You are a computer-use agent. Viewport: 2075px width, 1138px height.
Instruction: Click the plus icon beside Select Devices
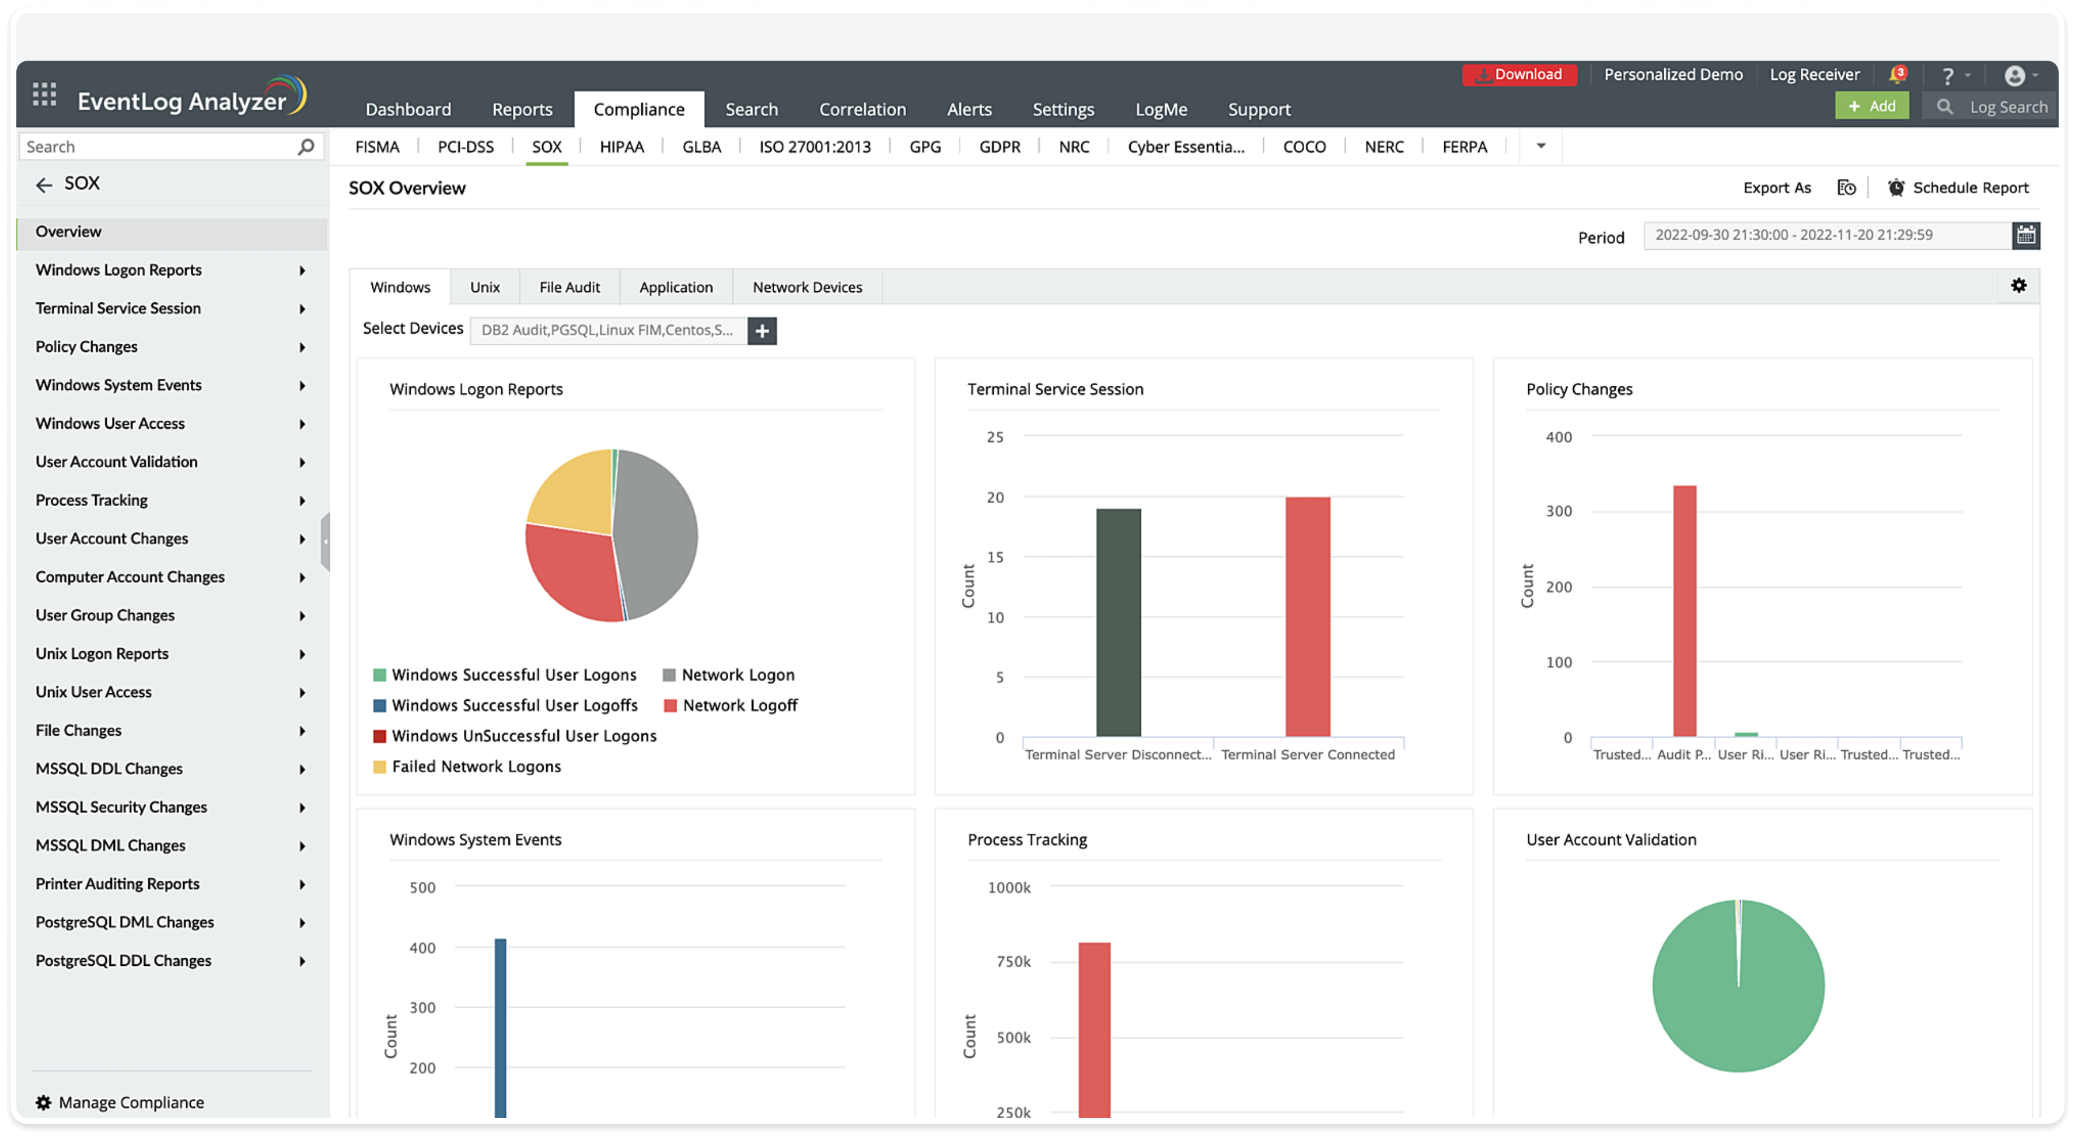pos(761,330)
